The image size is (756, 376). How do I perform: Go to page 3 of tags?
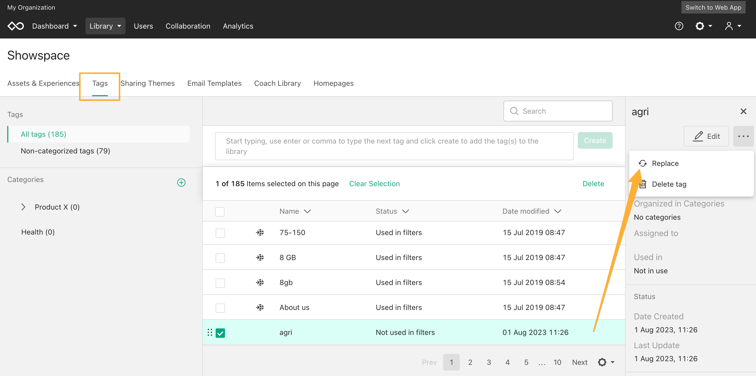pyautogui.click(x=489, y=362)
